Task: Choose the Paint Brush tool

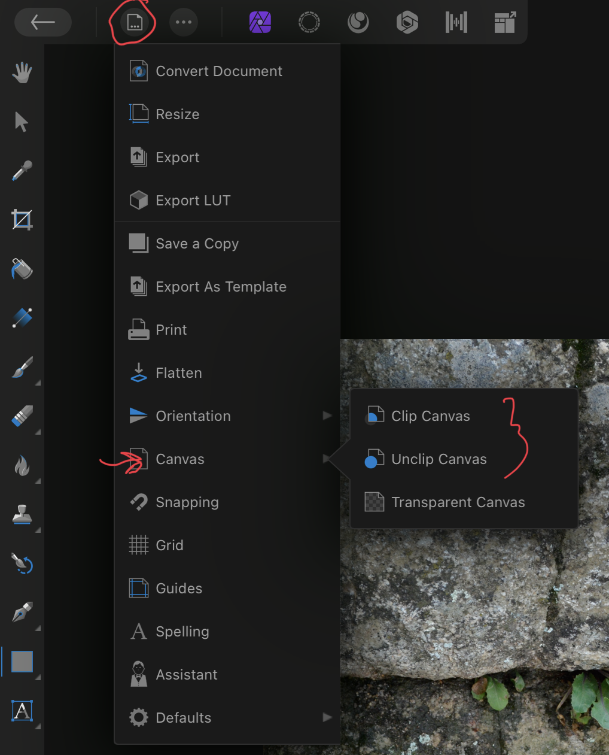Action: pyautogui.click(x=22, y=367)
